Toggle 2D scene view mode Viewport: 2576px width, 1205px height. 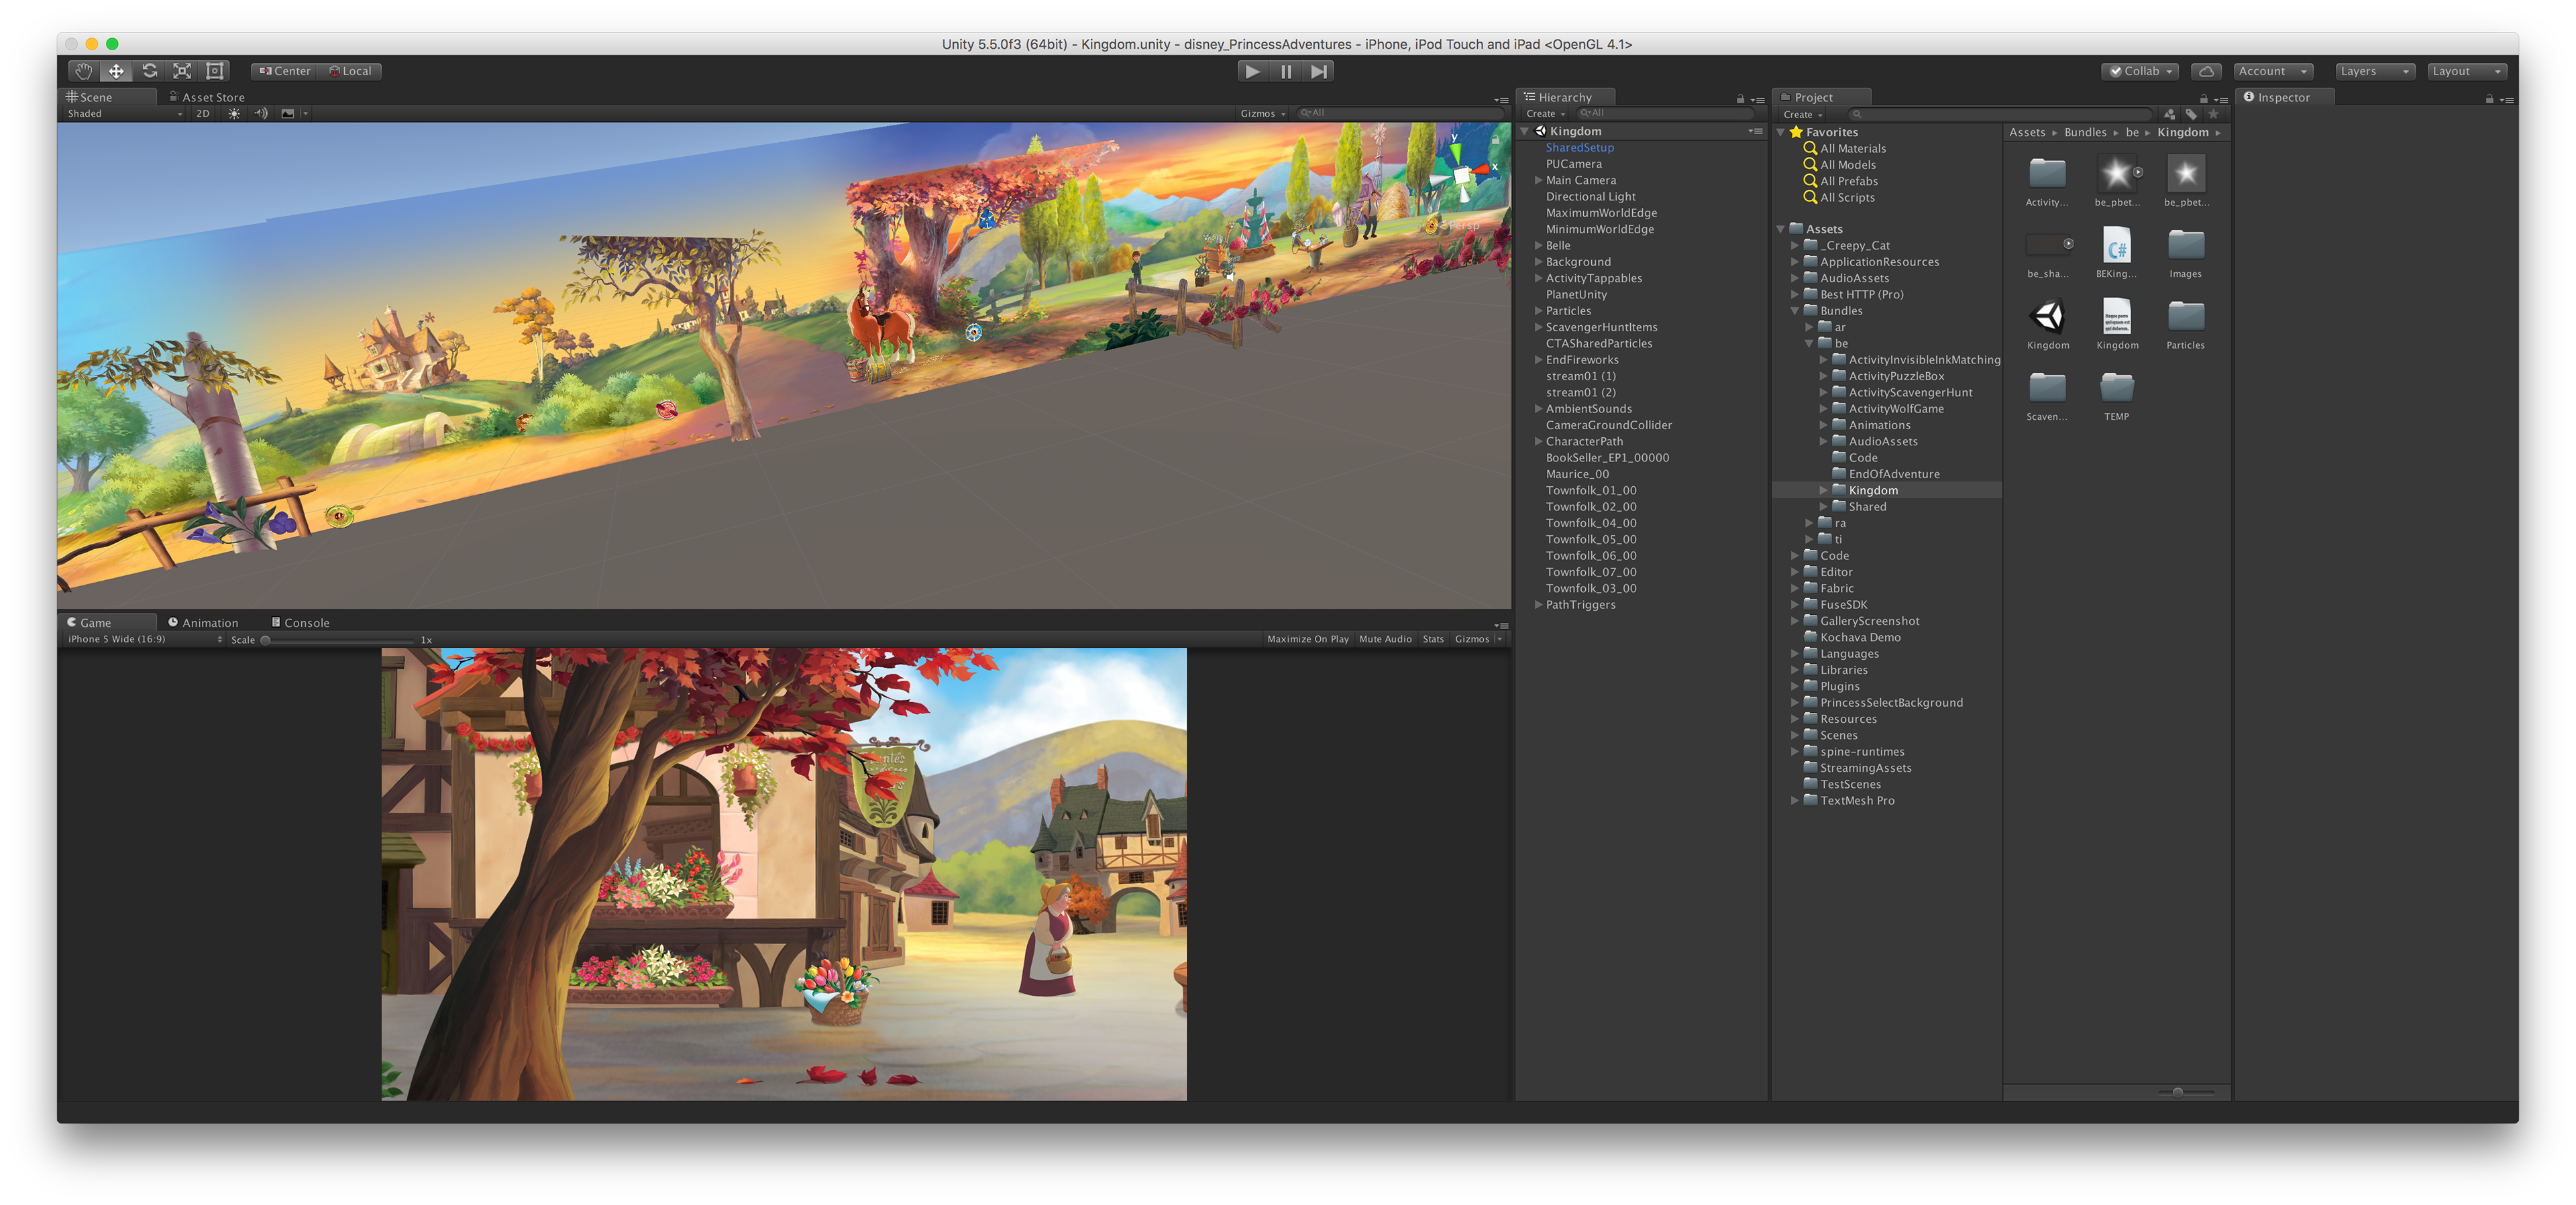click(x=203, y=113)
